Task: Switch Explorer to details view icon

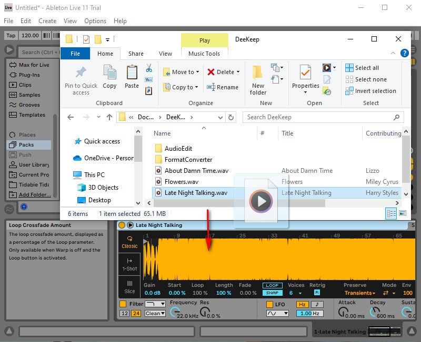Action: (391, 214)
